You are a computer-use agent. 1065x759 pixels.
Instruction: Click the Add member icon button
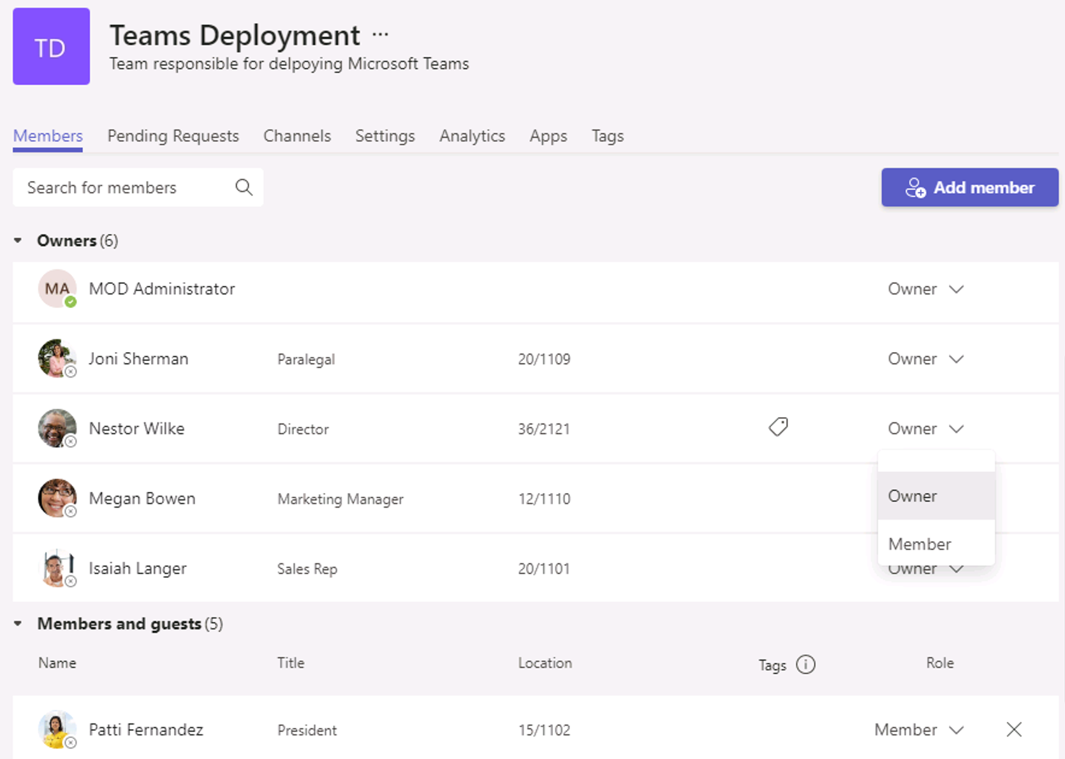click(916, 188)
